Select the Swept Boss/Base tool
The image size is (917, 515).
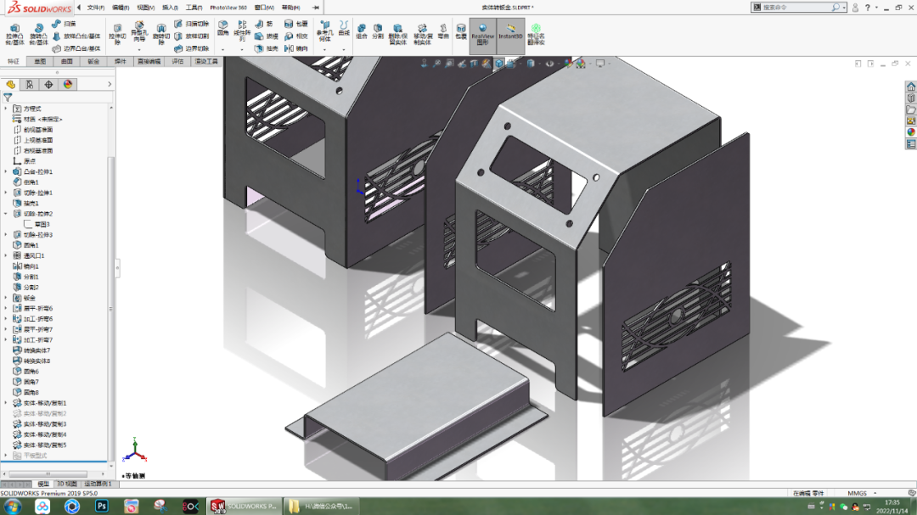(x=63, y=23)
